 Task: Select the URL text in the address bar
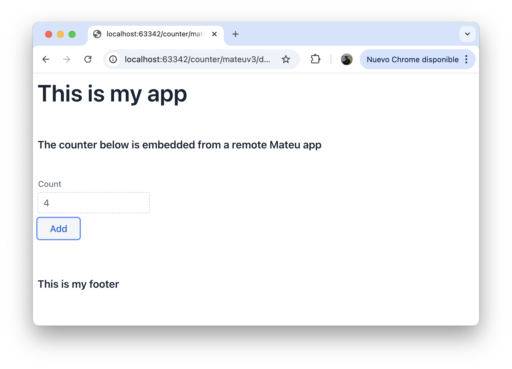tap(197, 59)
